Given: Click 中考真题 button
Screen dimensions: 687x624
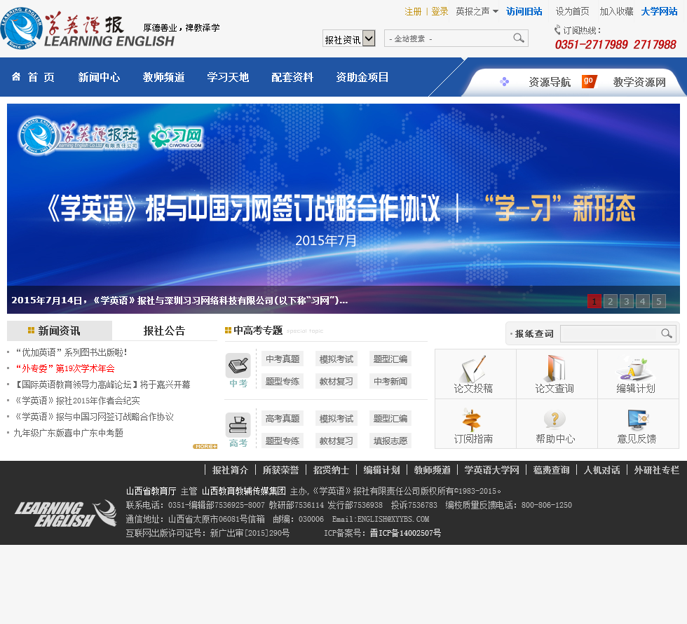Looking at the screenshot, I should click(283, 359).
